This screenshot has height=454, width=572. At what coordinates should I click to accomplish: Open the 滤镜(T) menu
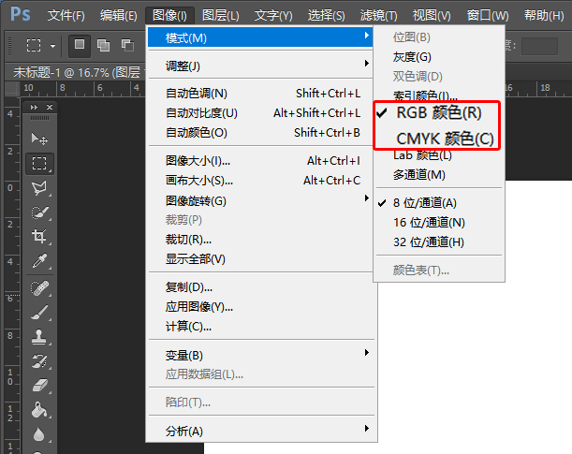[x=378, y=16]
